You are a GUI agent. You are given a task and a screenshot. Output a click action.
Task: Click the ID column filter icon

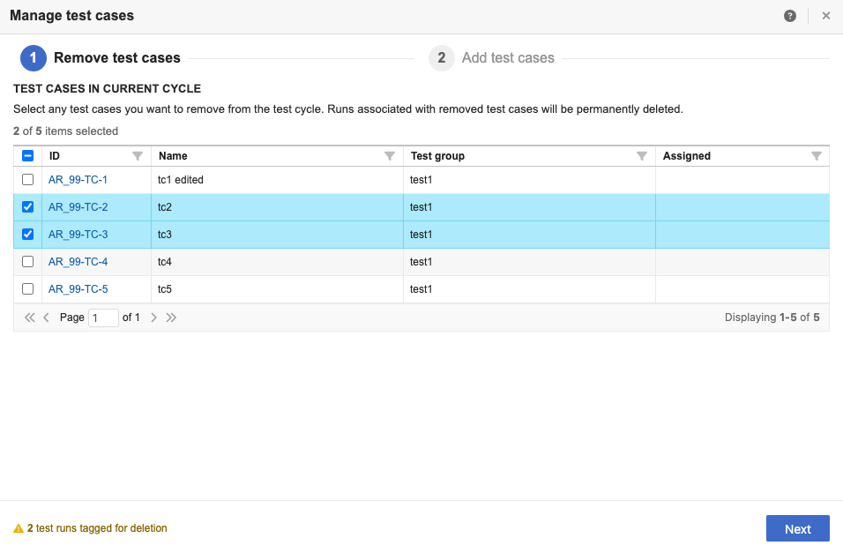138,156
